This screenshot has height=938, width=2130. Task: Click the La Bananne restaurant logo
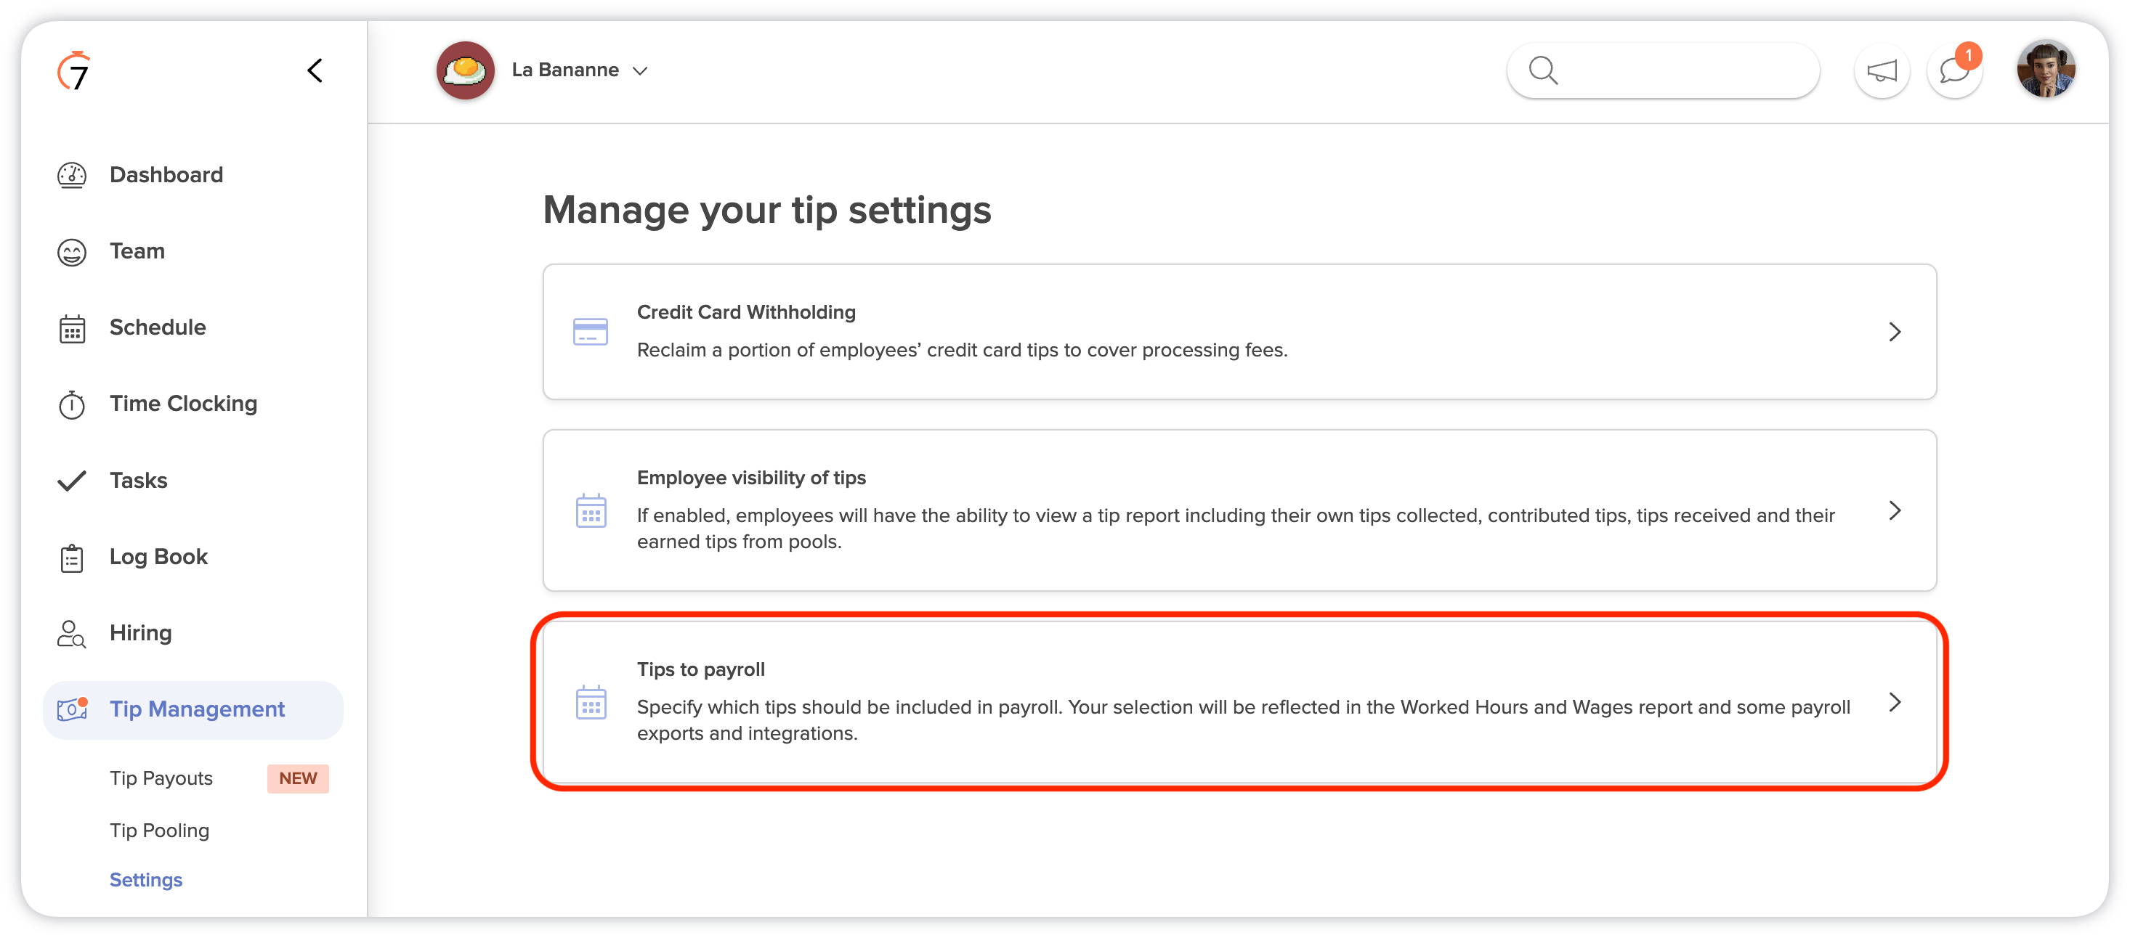click(465, 70)
